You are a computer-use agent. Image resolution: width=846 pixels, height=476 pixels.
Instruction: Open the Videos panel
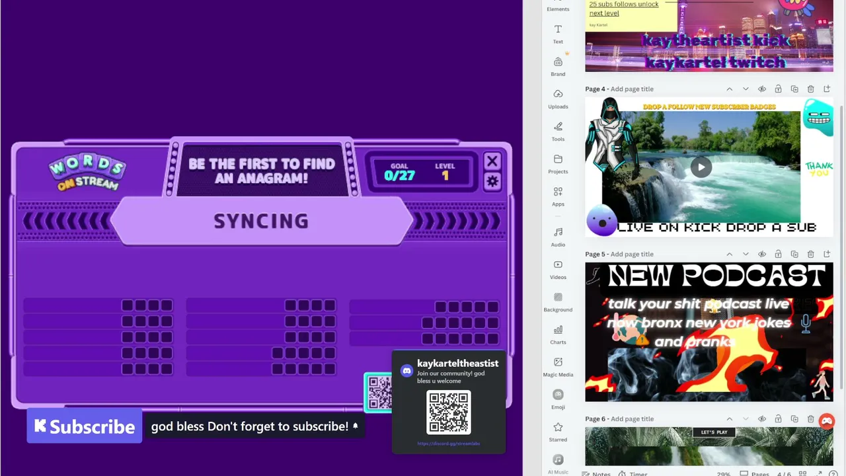(x=558, y=270)
